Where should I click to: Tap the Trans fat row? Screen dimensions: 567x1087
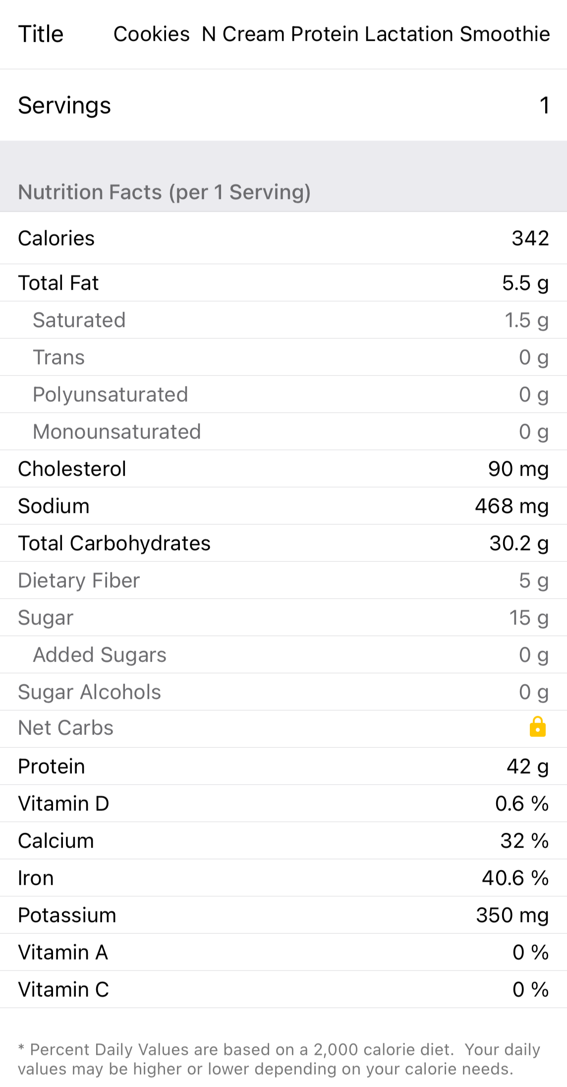click(x=283, y=358)
